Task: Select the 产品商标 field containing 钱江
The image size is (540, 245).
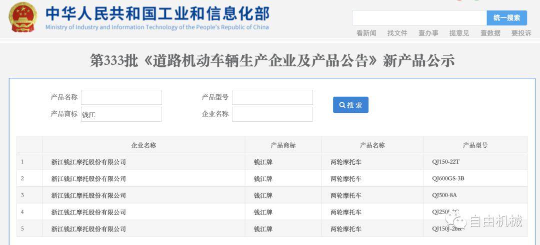Action: [x=121, y=114]
